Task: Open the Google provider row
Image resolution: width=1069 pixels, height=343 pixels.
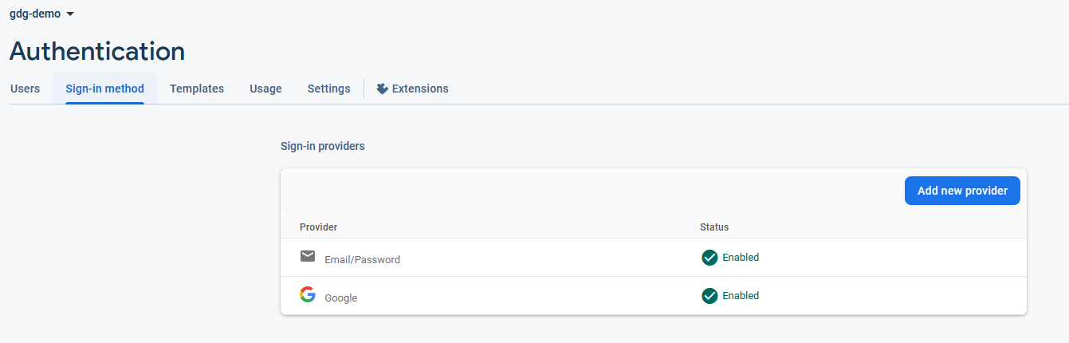Action: tap(341, 298)
